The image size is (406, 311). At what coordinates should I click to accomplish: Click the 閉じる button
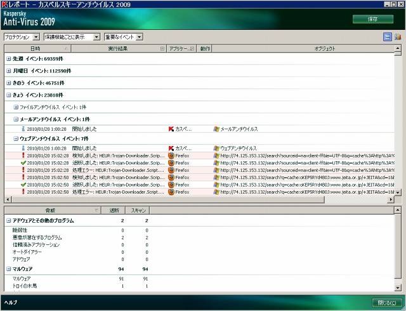coord(386,303)
